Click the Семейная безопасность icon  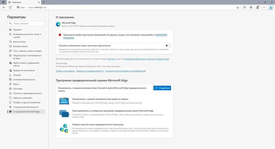(x=10, y=79)
